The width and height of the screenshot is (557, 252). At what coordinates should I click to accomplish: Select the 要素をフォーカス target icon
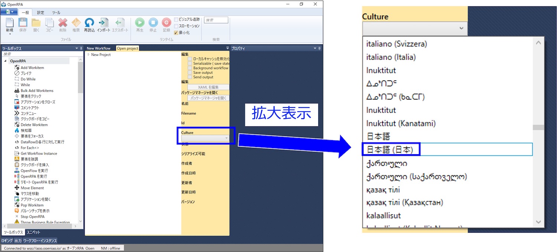pos(17,136)
